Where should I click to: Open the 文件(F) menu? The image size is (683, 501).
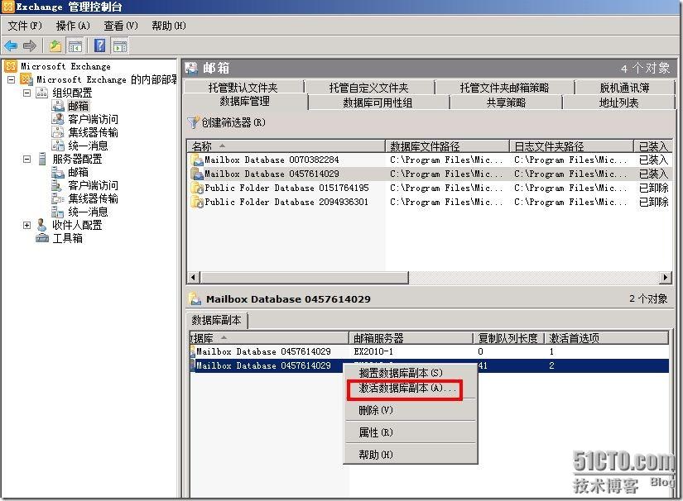click(25, 26)
